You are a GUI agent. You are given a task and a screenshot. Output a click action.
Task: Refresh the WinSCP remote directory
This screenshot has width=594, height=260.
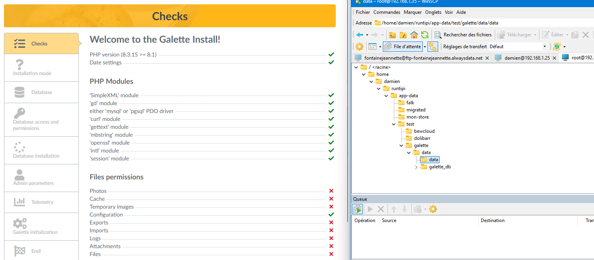[425, 35]
